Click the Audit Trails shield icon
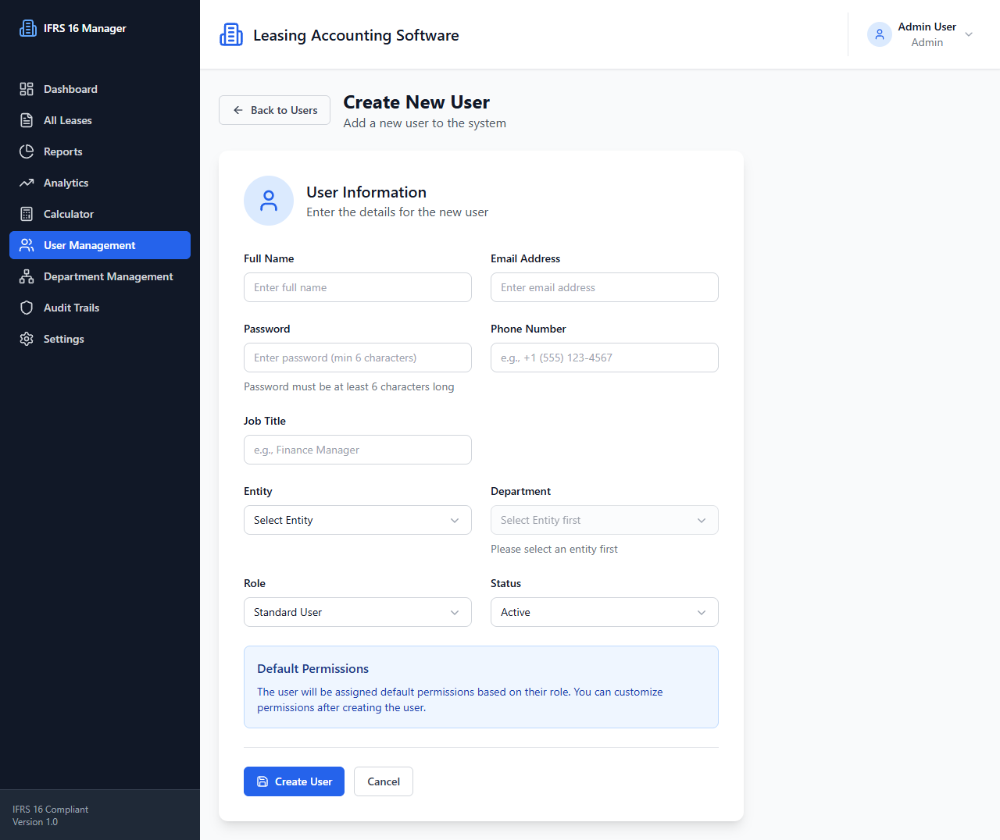Image resolution: width=1000 pixels, height=840 pixels. 27,308
